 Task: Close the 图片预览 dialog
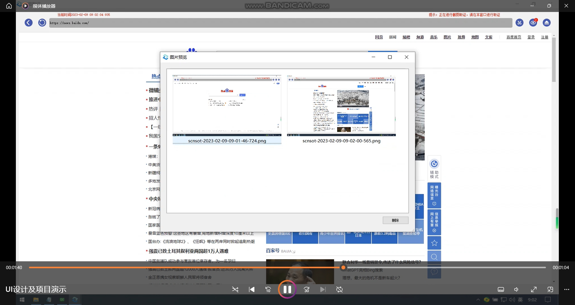point(406,57)
